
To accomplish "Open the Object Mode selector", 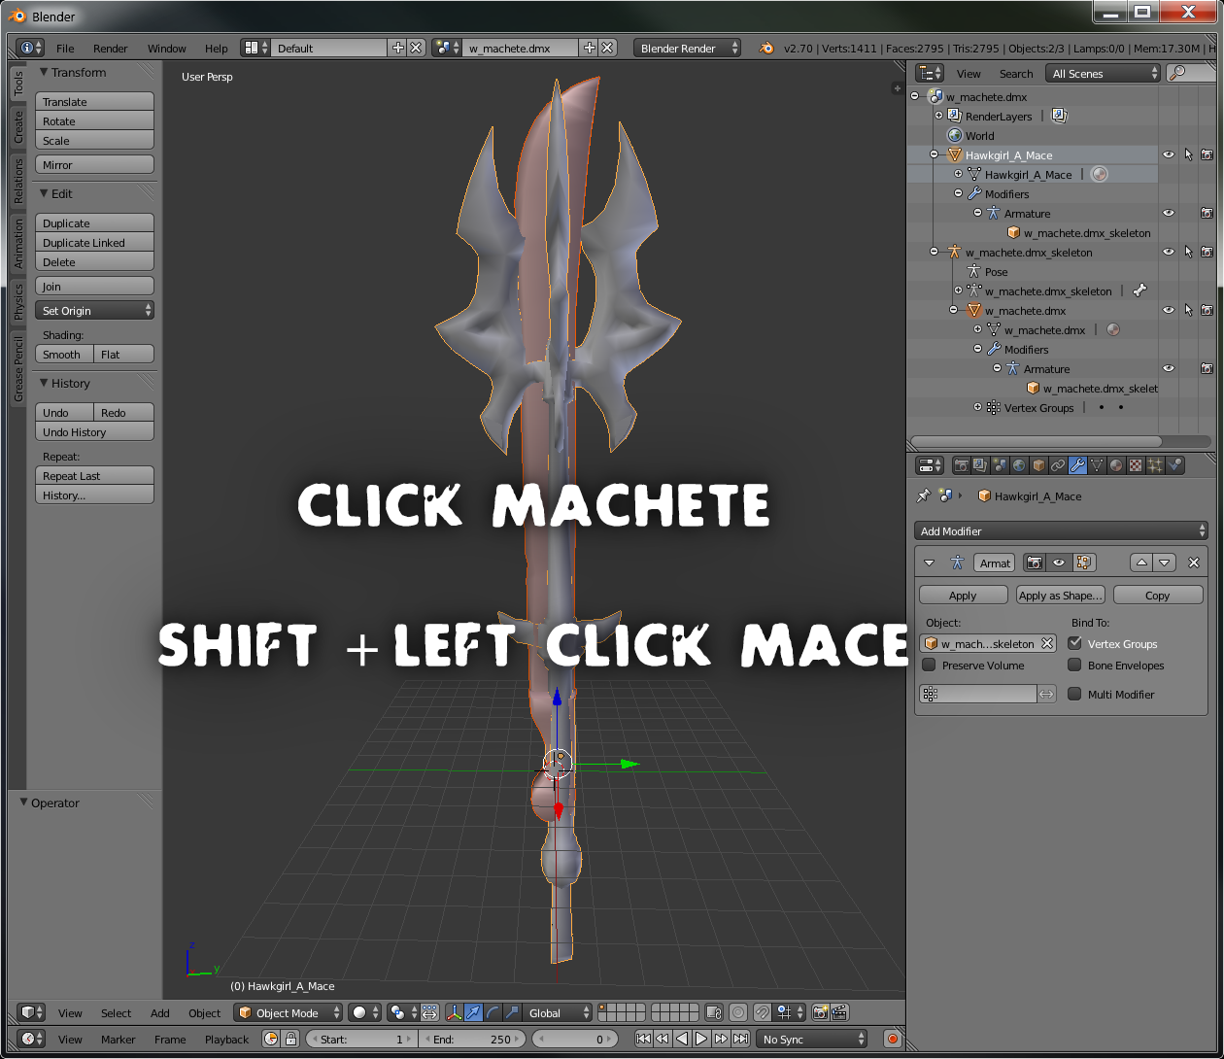I will (289, 1012).
